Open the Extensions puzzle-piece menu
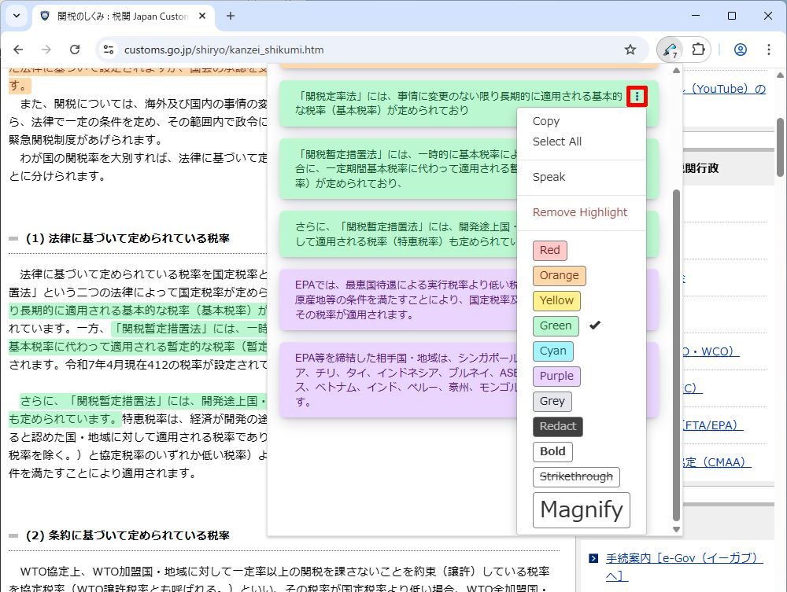 click(698, 50)
